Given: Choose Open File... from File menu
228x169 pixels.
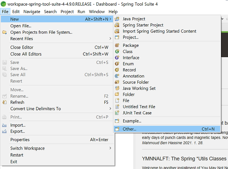Looking at the screenshot, I should [57, 26].
